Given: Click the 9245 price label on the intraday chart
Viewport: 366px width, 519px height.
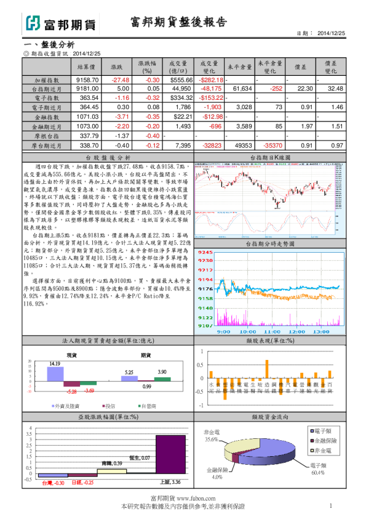Looking at the screenshot, I should click(x=205, y=253).
